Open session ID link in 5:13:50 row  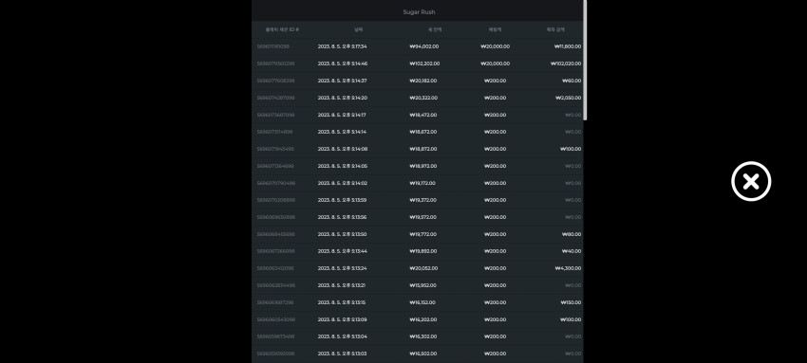tap(275, 234)
